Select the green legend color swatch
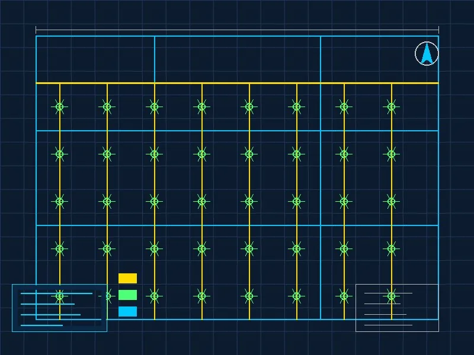Image resolution: width=474 pixels, height=355 pixels. tap(127, 295)
